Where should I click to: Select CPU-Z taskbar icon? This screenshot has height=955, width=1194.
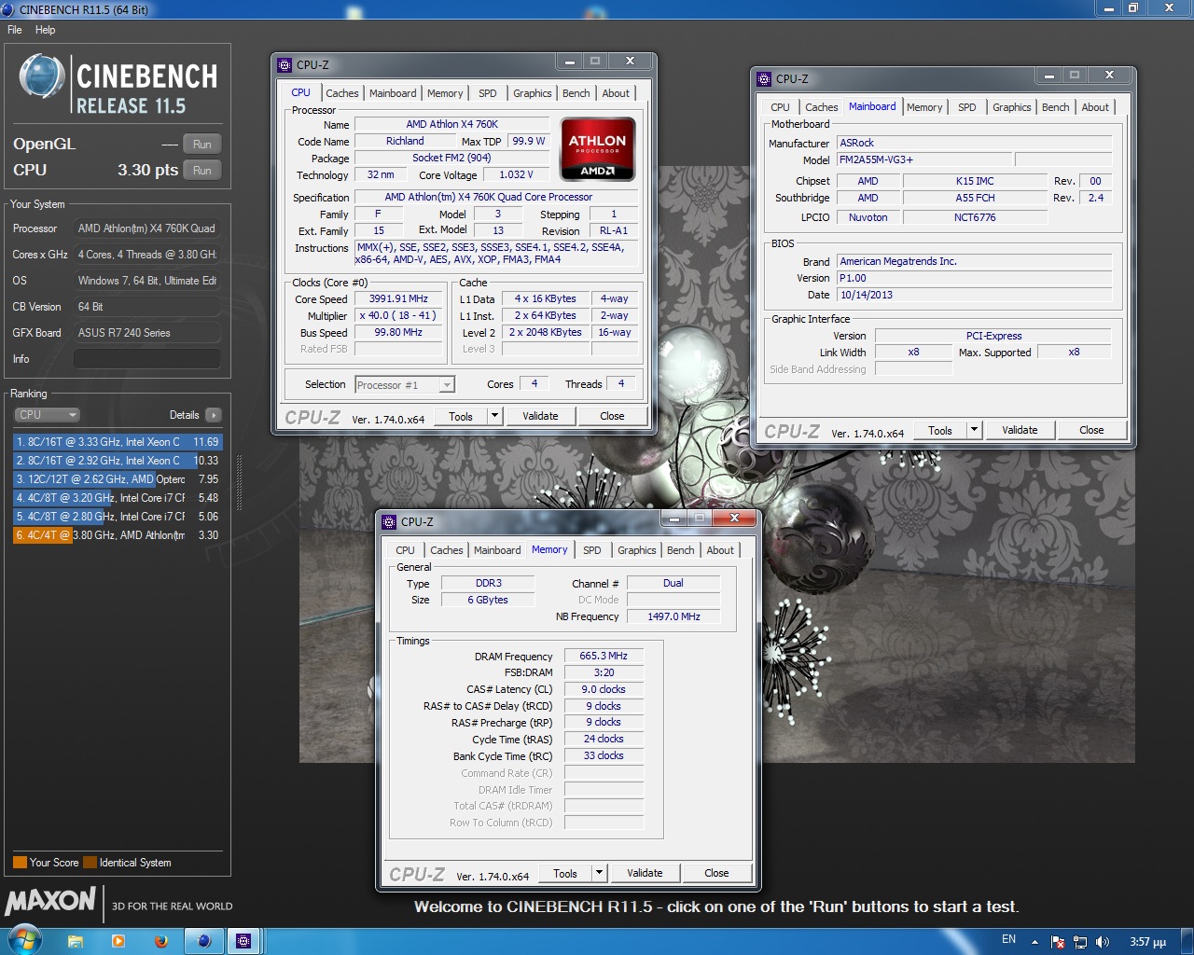(x=243, y=941)
